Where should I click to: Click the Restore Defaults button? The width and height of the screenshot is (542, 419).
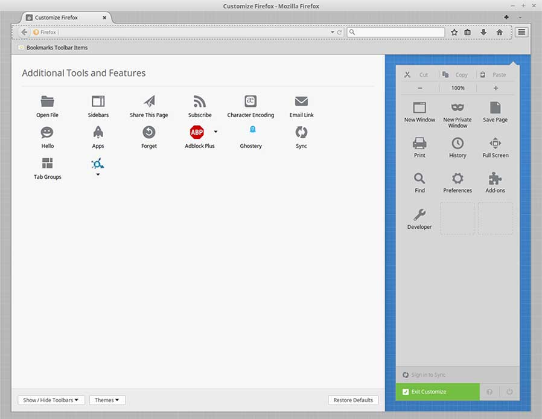pyautogui.click(x=353, y=400)
